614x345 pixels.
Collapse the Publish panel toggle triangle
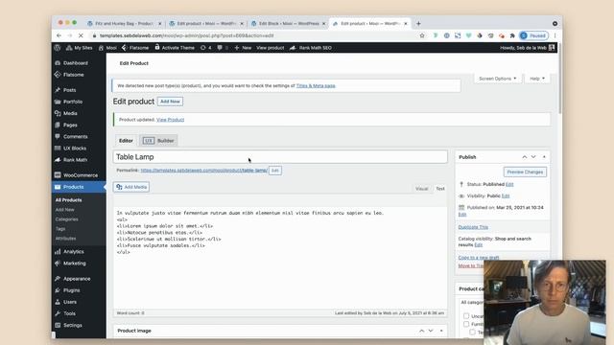[x=544, y=157]
